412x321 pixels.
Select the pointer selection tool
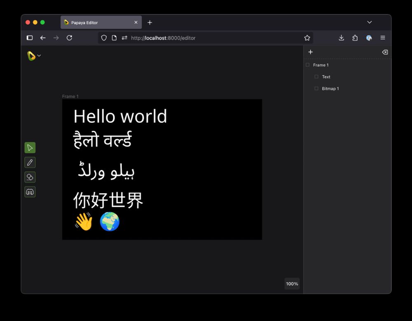click(x=30, y=148)
